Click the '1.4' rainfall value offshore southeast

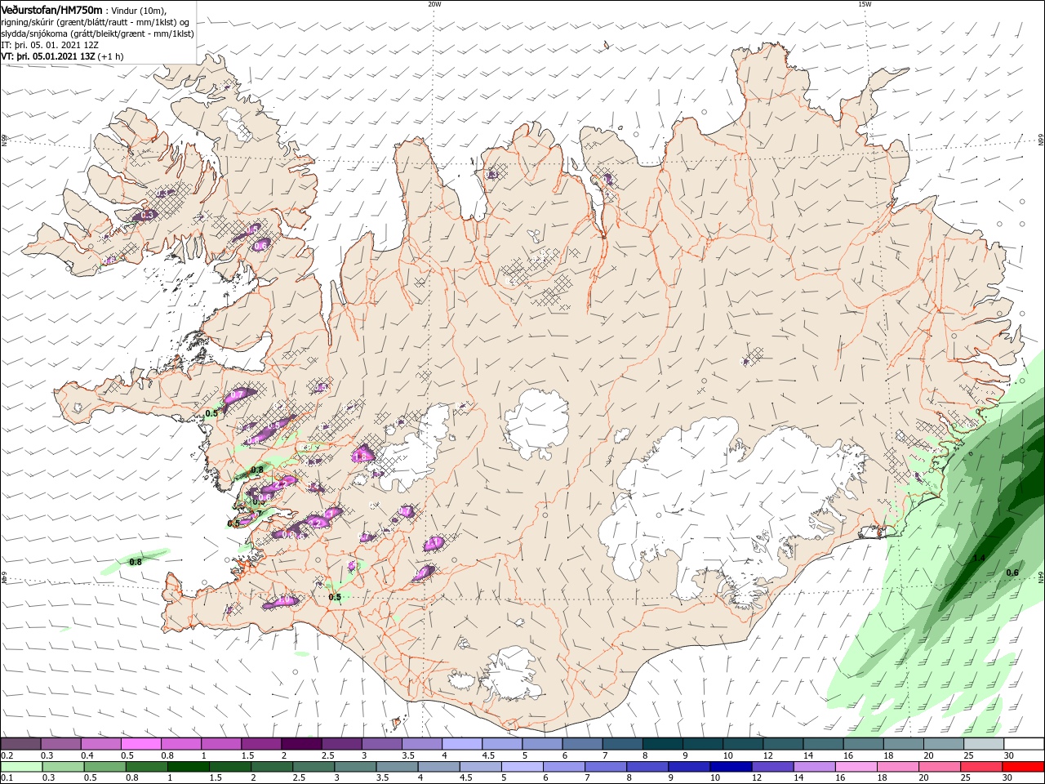tap(979, 559)
